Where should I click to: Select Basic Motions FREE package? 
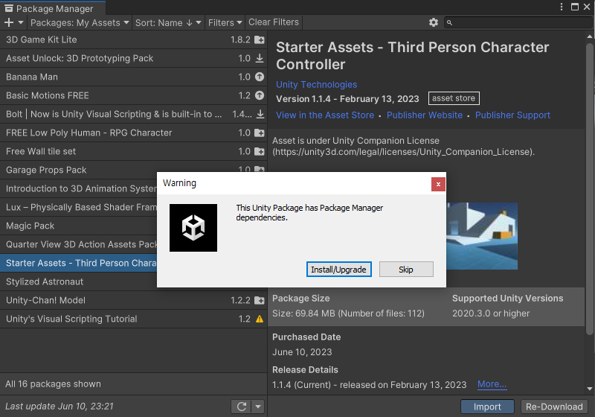point(133,95)
